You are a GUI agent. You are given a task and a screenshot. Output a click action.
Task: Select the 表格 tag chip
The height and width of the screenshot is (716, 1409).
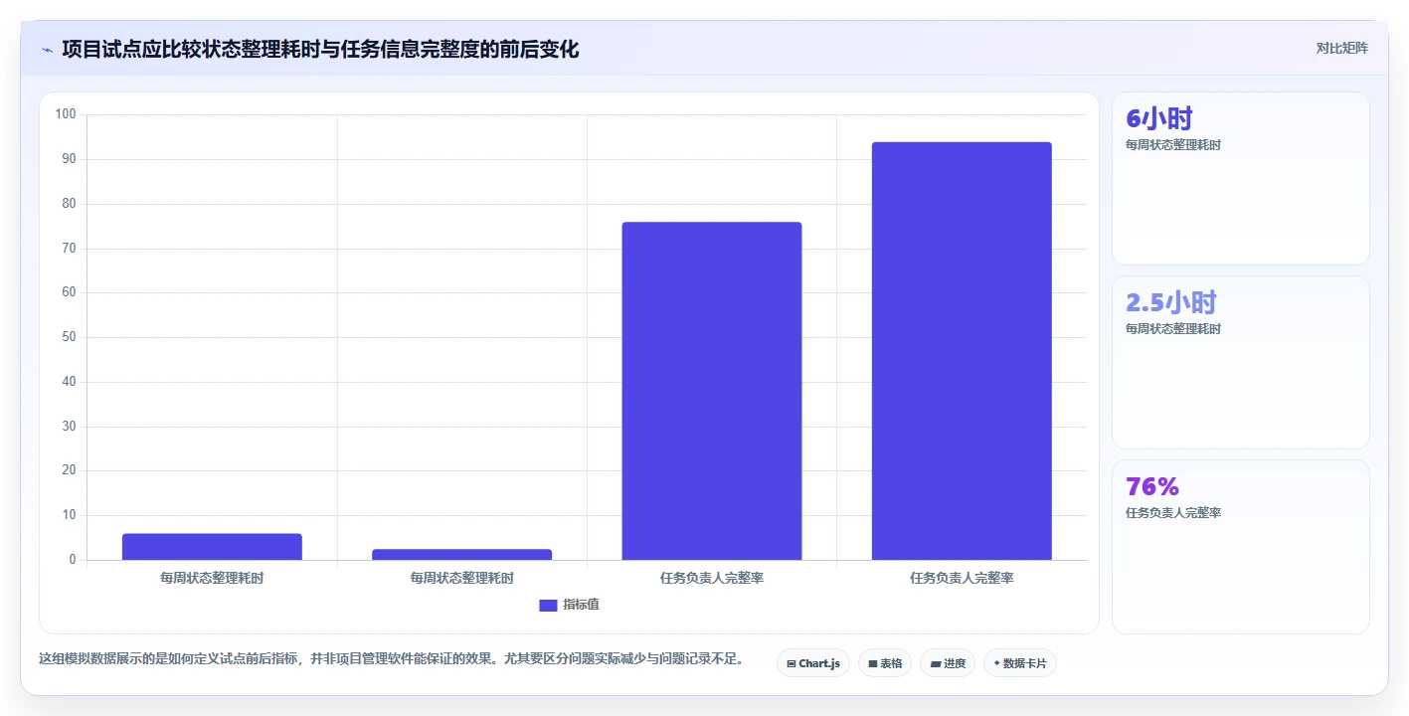point(885,663)
